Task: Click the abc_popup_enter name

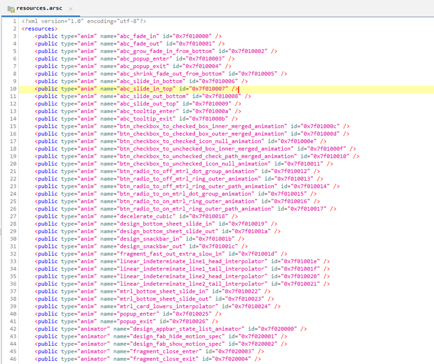Action: point(144,59)
